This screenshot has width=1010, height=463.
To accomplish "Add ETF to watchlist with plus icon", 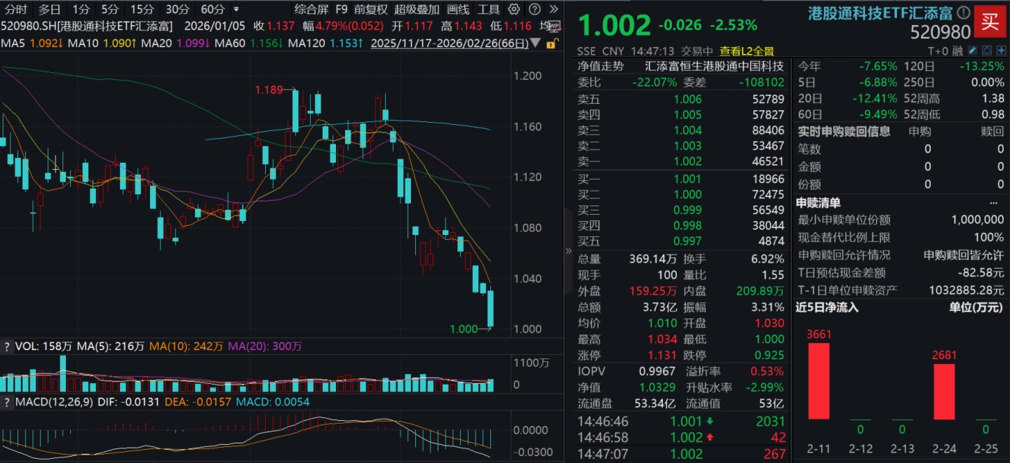I will pos(1001,51).
